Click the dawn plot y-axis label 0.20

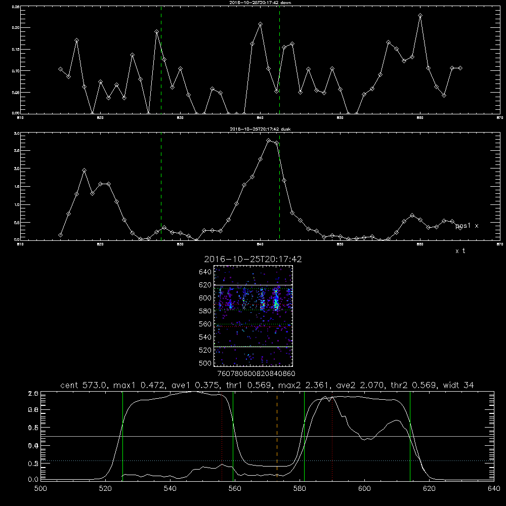point(16,28)
